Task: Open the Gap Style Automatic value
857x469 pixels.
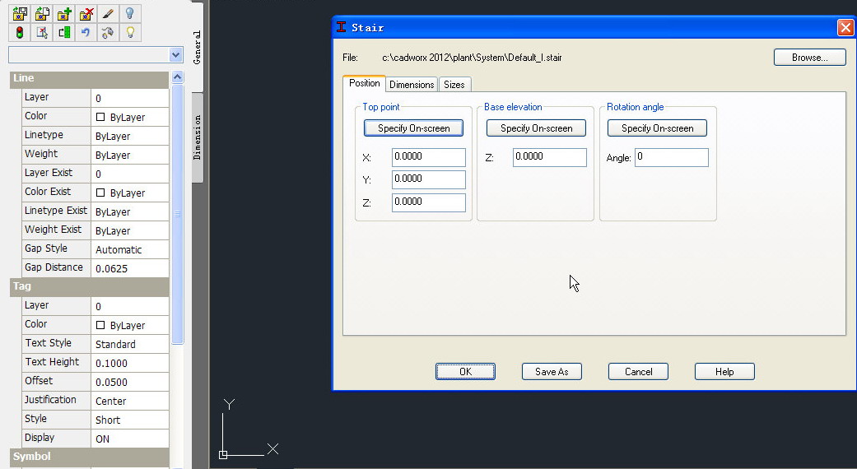Action: click(x=129, y=249)
